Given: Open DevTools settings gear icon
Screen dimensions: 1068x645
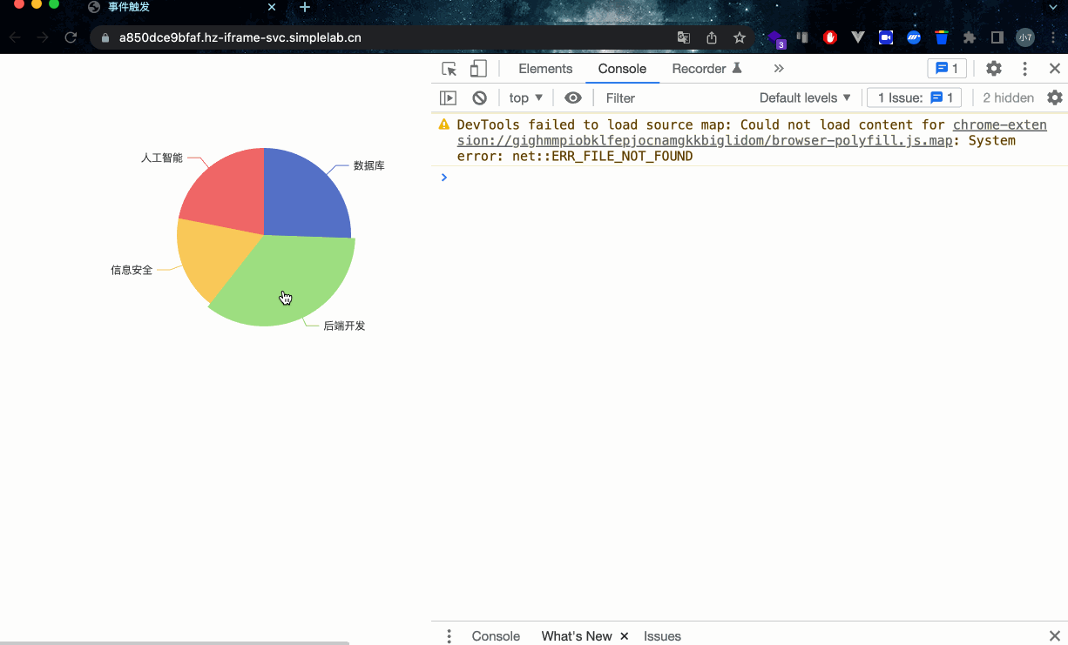Looking at the screenshot, I should (x=994, y=69).
